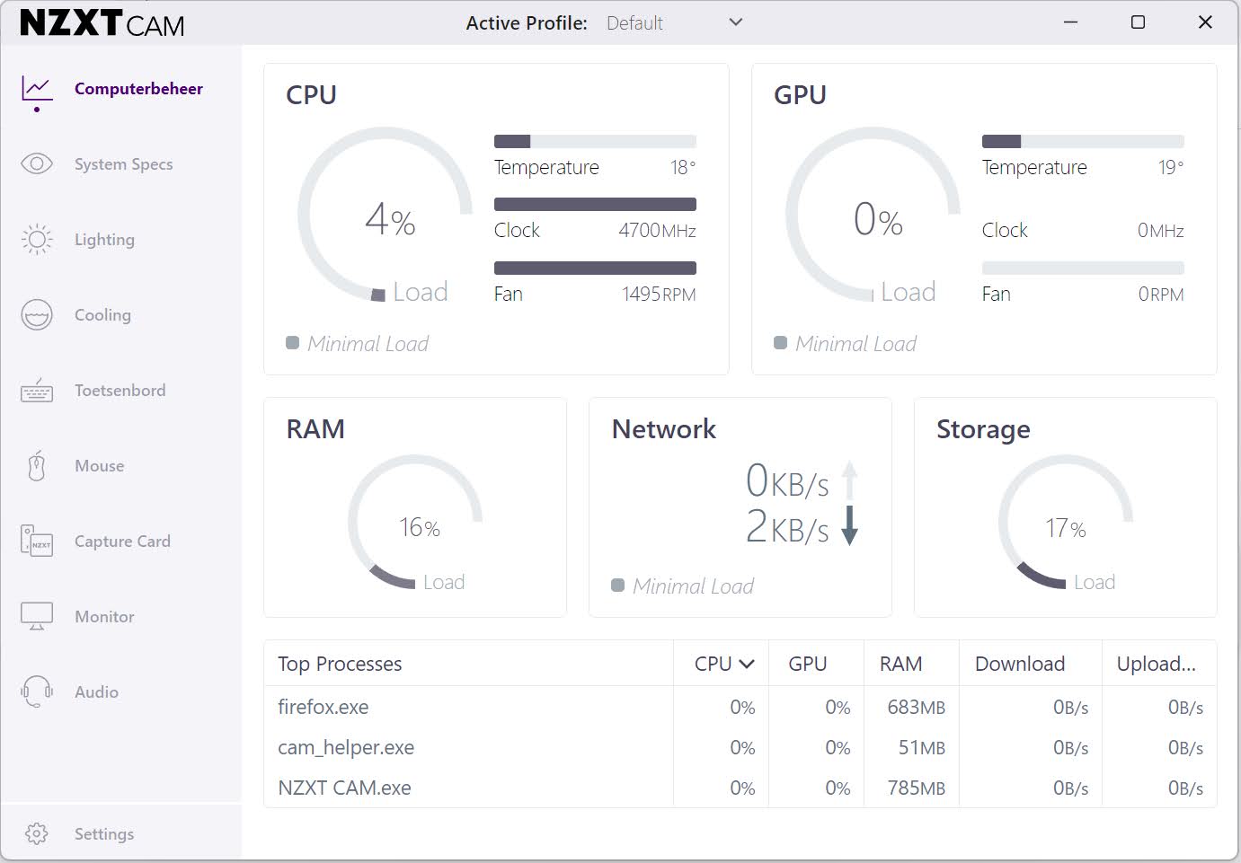
Task: Click the RAM card title
Action: click(315, 429)
